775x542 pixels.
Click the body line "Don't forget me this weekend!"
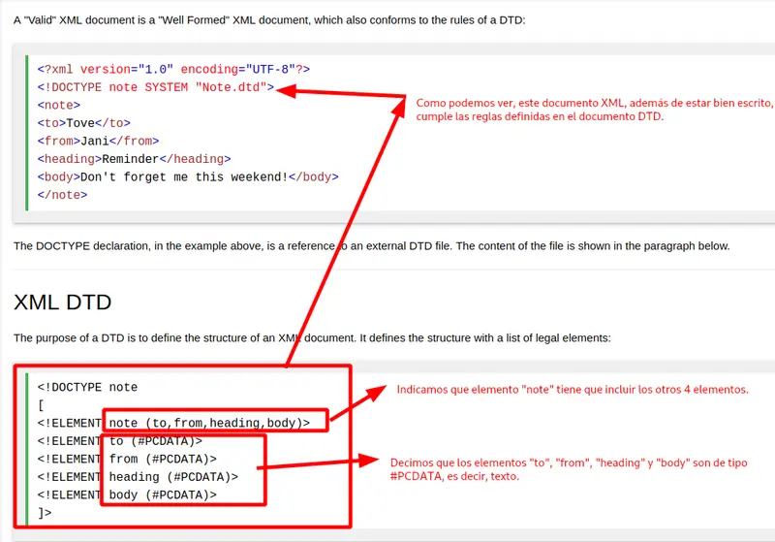[188, 177]
